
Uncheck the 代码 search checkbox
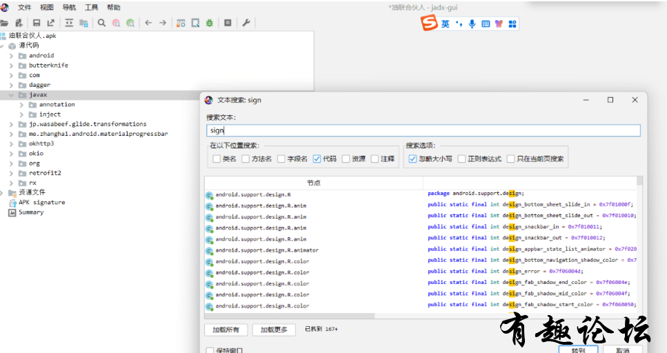[x=317, y=159]
